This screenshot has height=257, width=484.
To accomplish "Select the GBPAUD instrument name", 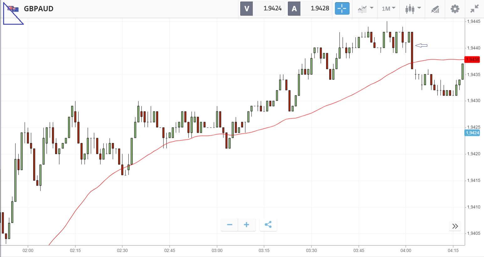I will click(x=39, y=9).
